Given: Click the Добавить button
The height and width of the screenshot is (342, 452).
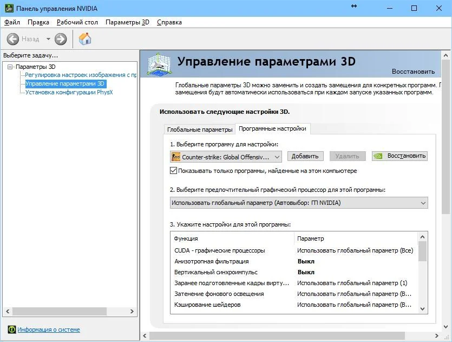Looking at the screenshot, I should pyautogui.click(x=306, y=156).
